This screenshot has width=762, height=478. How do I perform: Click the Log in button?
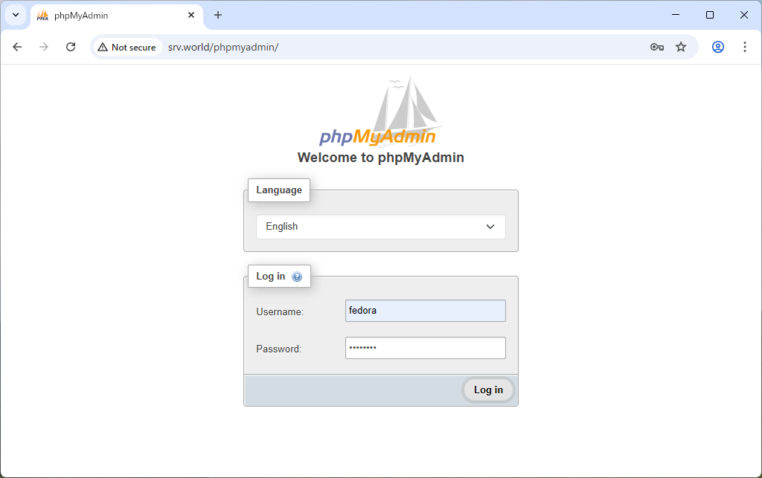[488, 390]
